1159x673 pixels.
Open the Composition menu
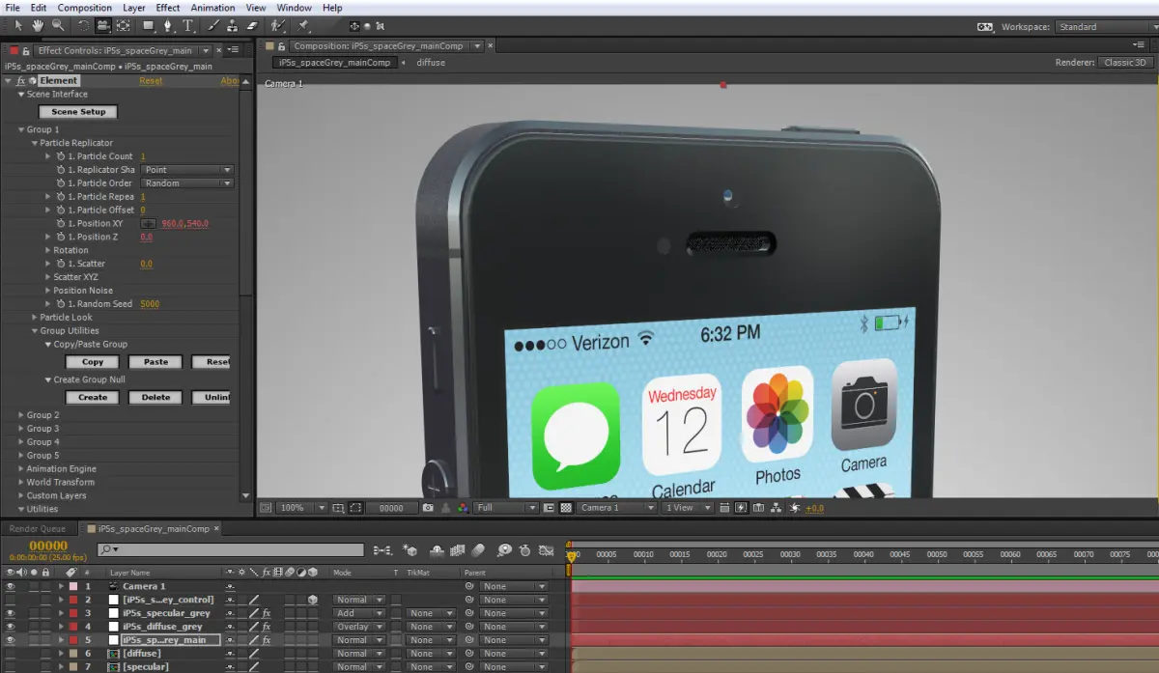(85, 8)
